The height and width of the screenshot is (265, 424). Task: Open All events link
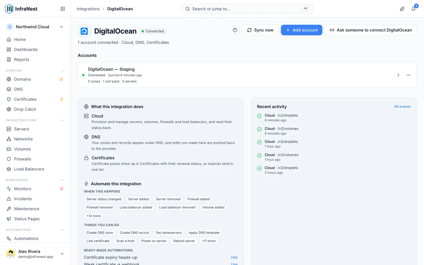click(402, 107)
